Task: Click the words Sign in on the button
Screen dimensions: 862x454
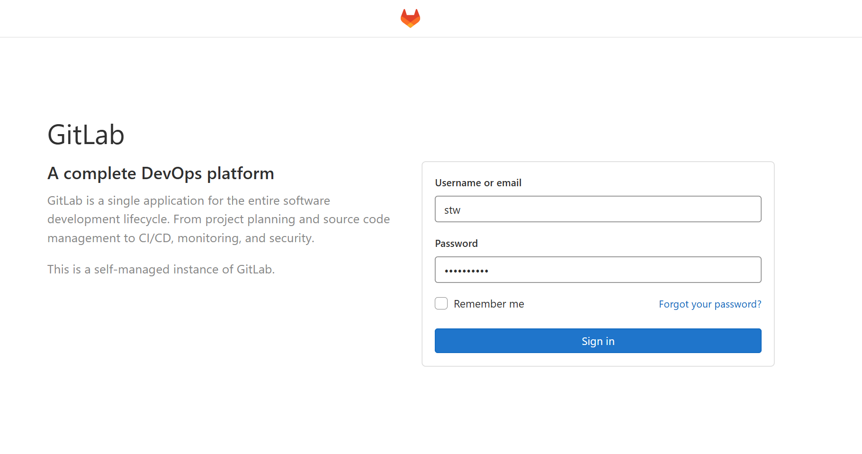Action: (598, 341)
